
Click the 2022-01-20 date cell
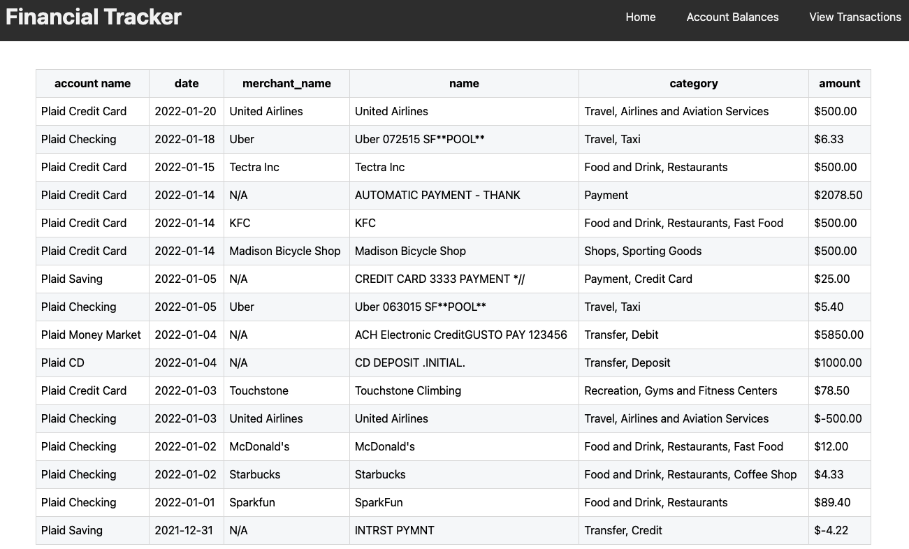(x=187, y=111)
